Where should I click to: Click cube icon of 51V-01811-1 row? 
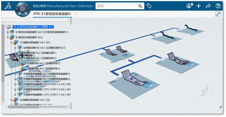pos(20,94)
